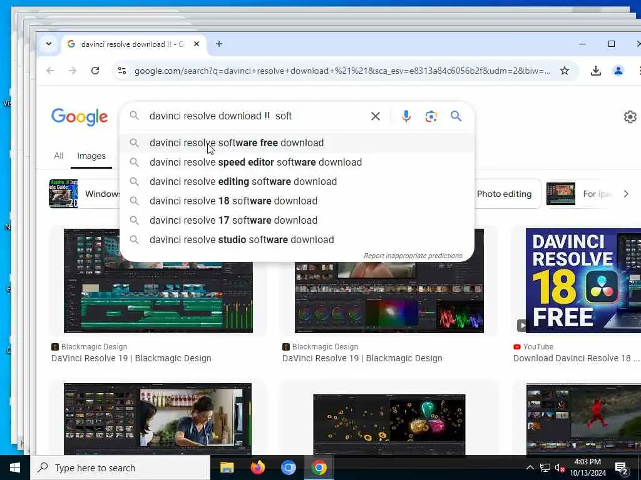Open the red runner clip thumbnail
Screen dimensions: 641x480
click(583, 419)
